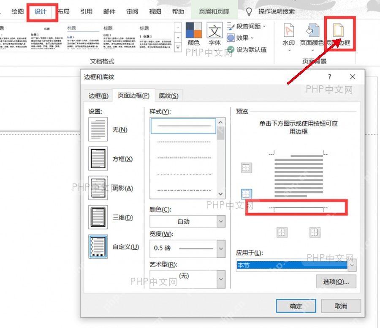Switch to the Shading (底纹) tab
380x328 pixels.
pyautogui.click(x=168, y=96)
